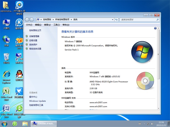Click the scrollbar down arrow
This screenshot has height=127, width=170.
159,108
